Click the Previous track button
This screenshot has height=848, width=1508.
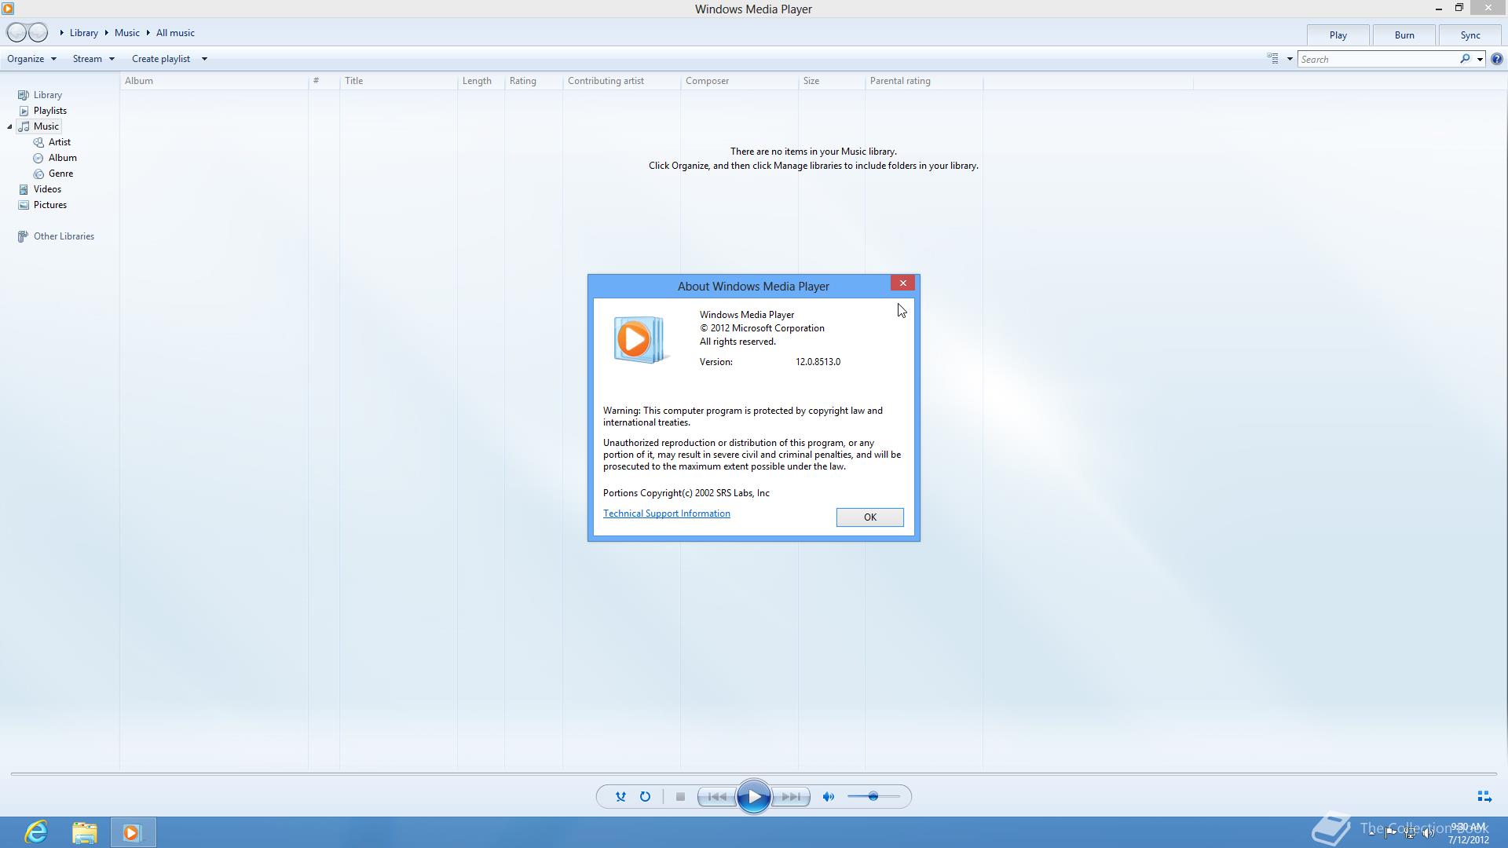[717, 797]
